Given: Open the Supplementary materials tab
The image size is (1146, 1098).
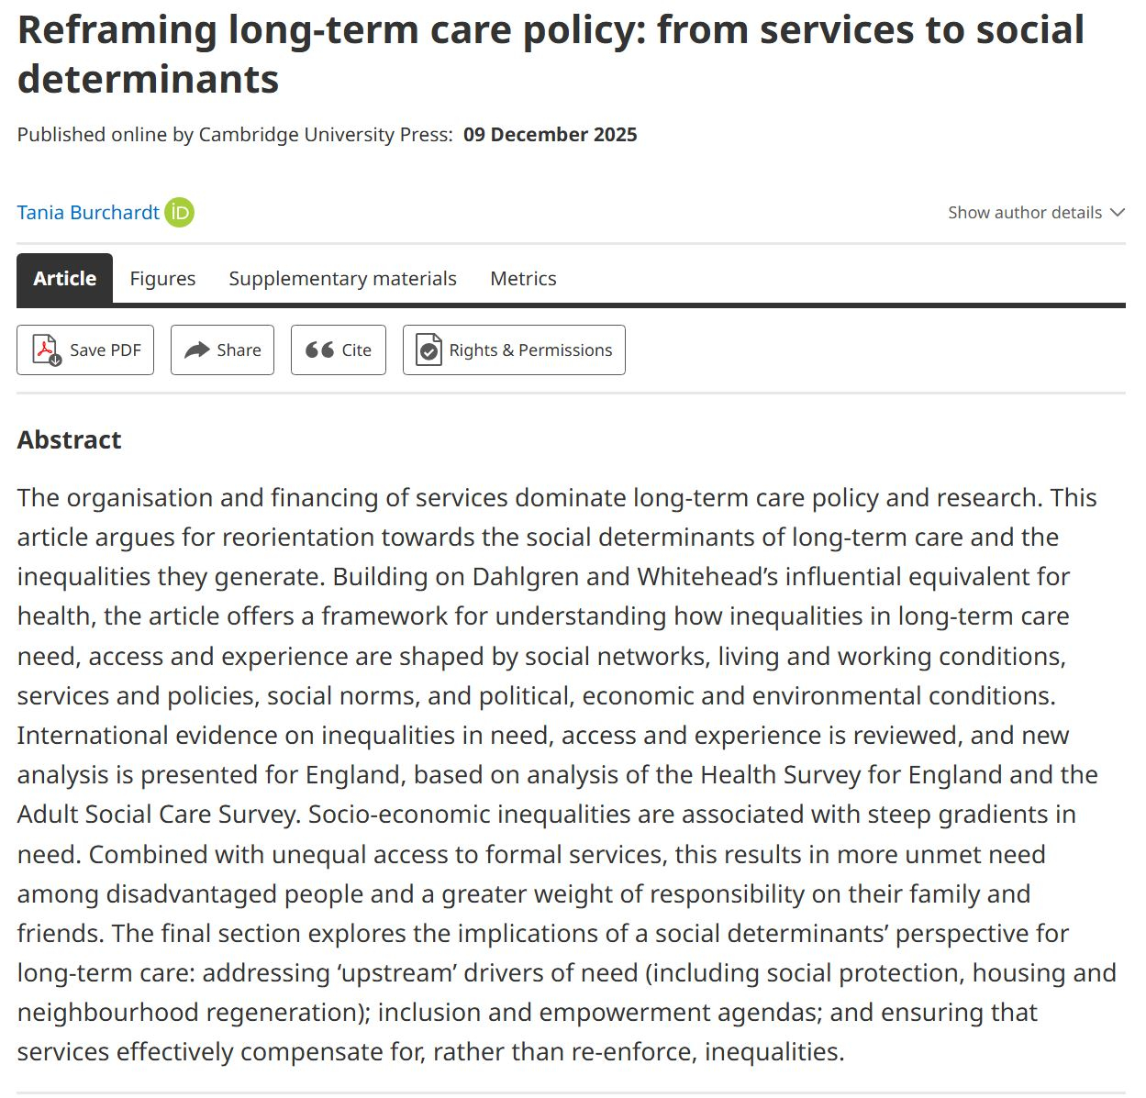Looking at the screenshot, I should 342,279.
